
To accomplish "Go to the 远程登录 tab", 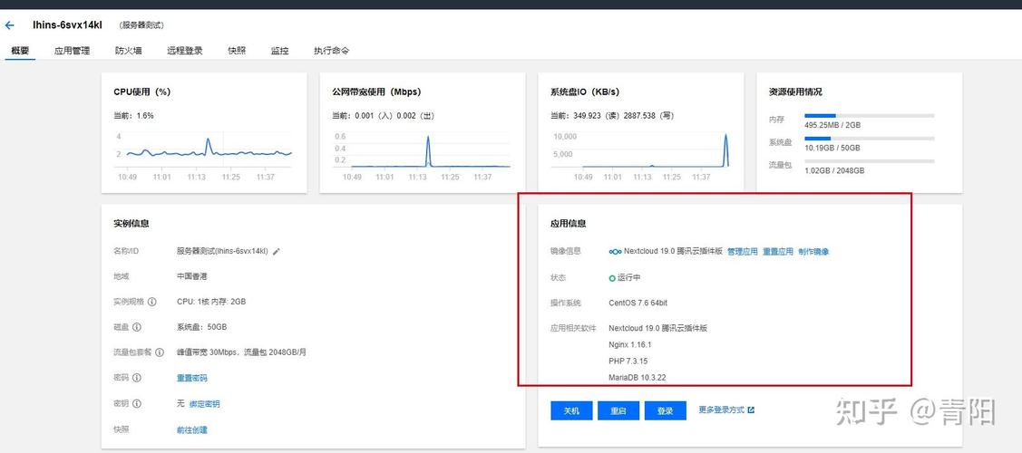I will (x=184, y=50).
